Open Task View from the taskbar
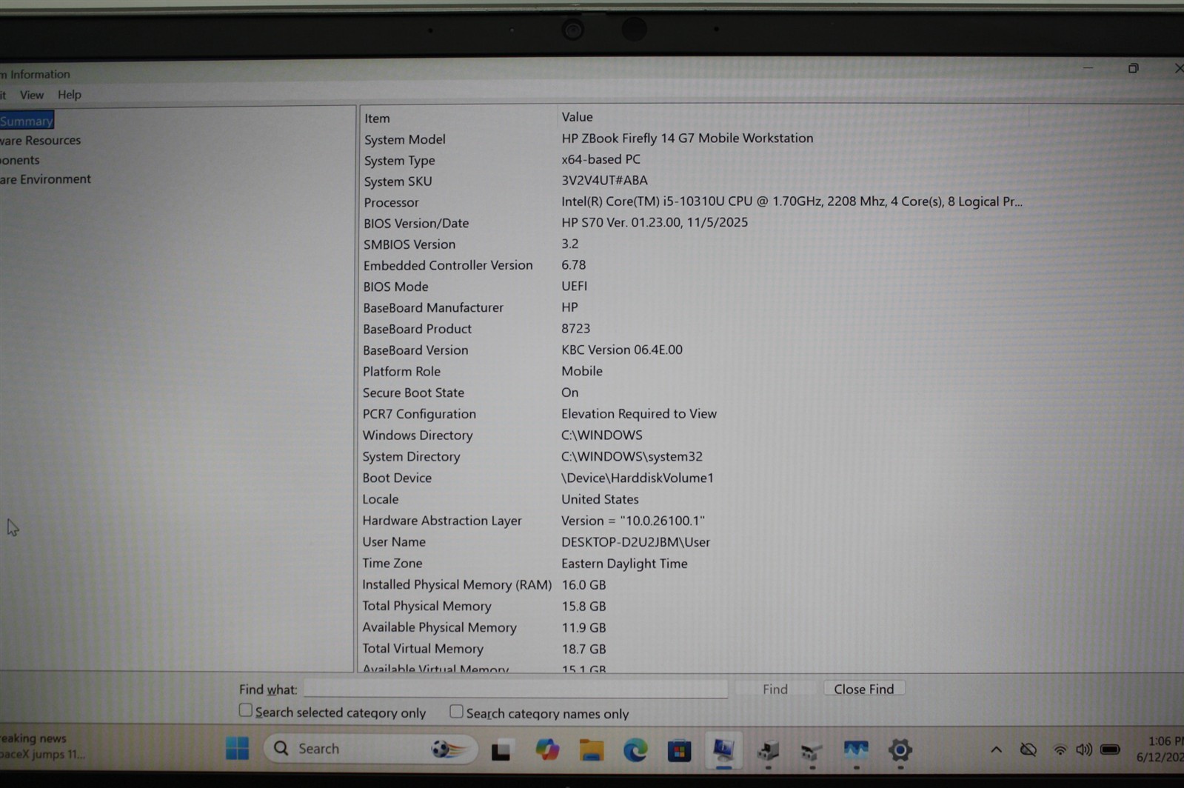 point(501,750)
